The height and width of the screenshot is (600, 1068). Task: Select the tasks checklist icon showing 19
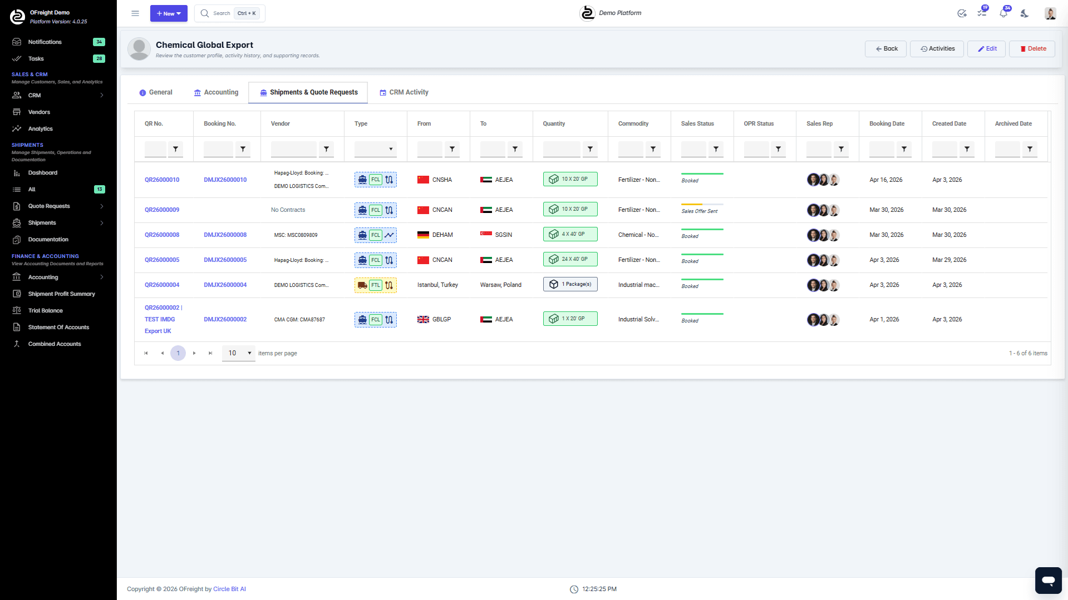[982, 13]
